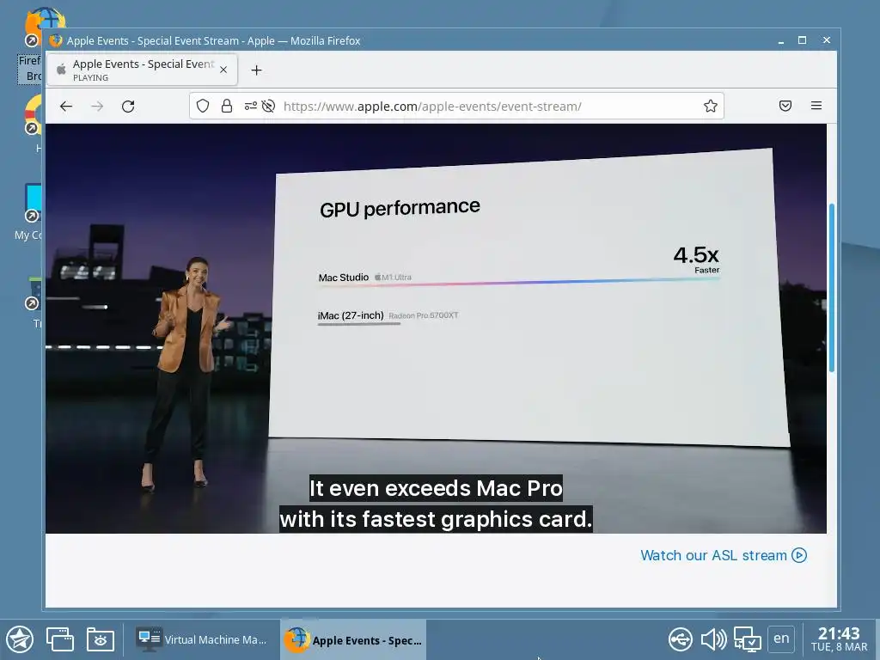Open the Watch our ASL stream link
This screenshot has width=880, height=660.
pyautogui.click(x=724, y=555)
